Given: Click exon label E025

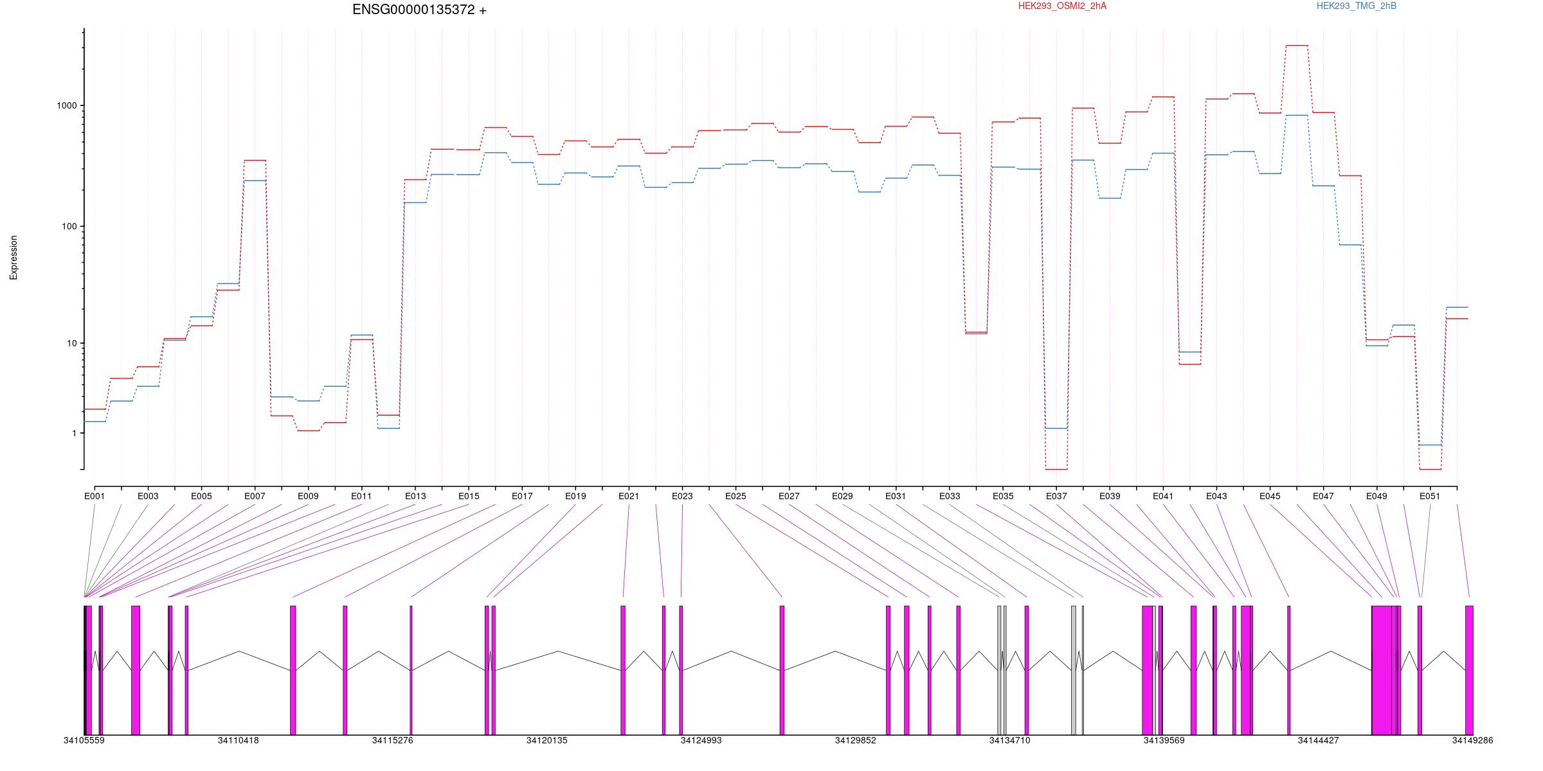Looking at the screenshot, I should [x=735, y=496].
